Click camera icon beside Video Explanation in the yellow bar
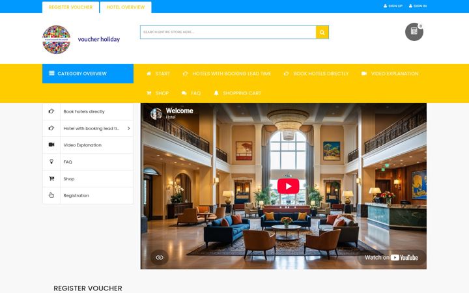Screen dimensions: 469x293 pyautogui.click(x=364, y=74)
